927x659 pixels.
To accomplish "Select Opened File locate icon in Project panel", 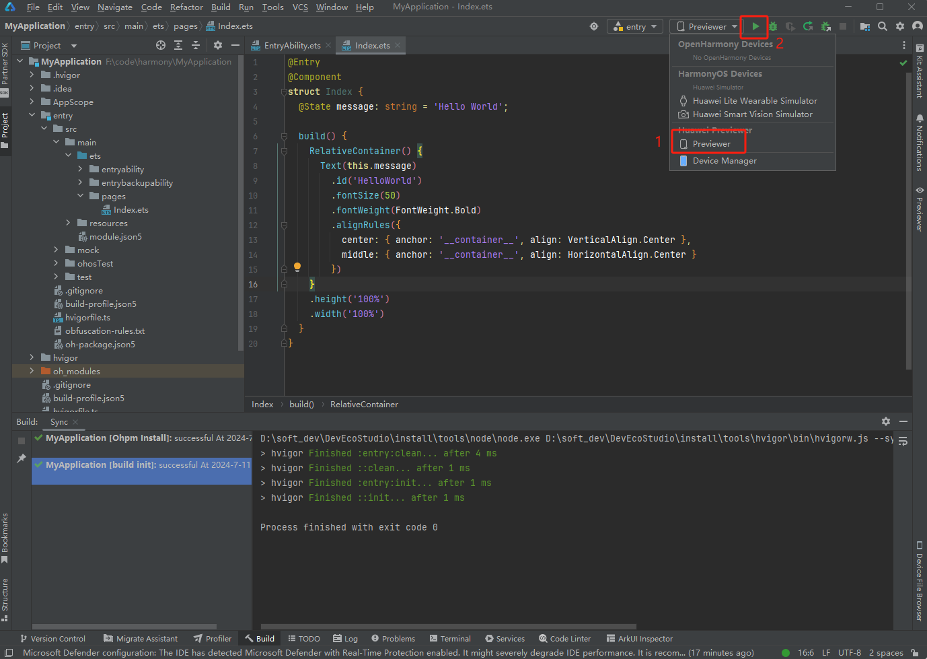I will point(161,45).
